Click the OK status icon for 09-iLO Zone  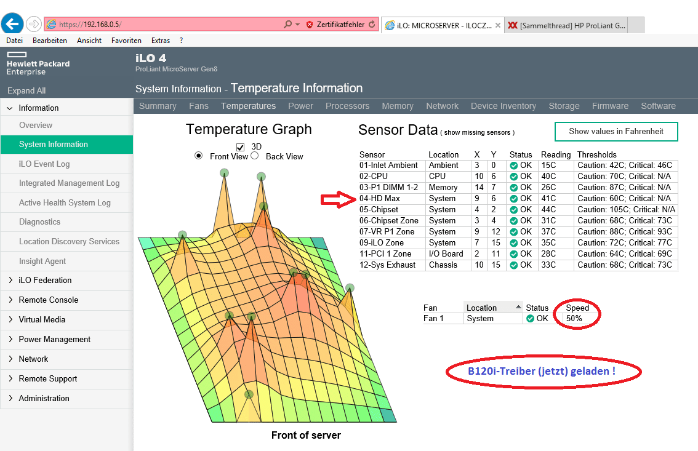(x=514, y=243)
